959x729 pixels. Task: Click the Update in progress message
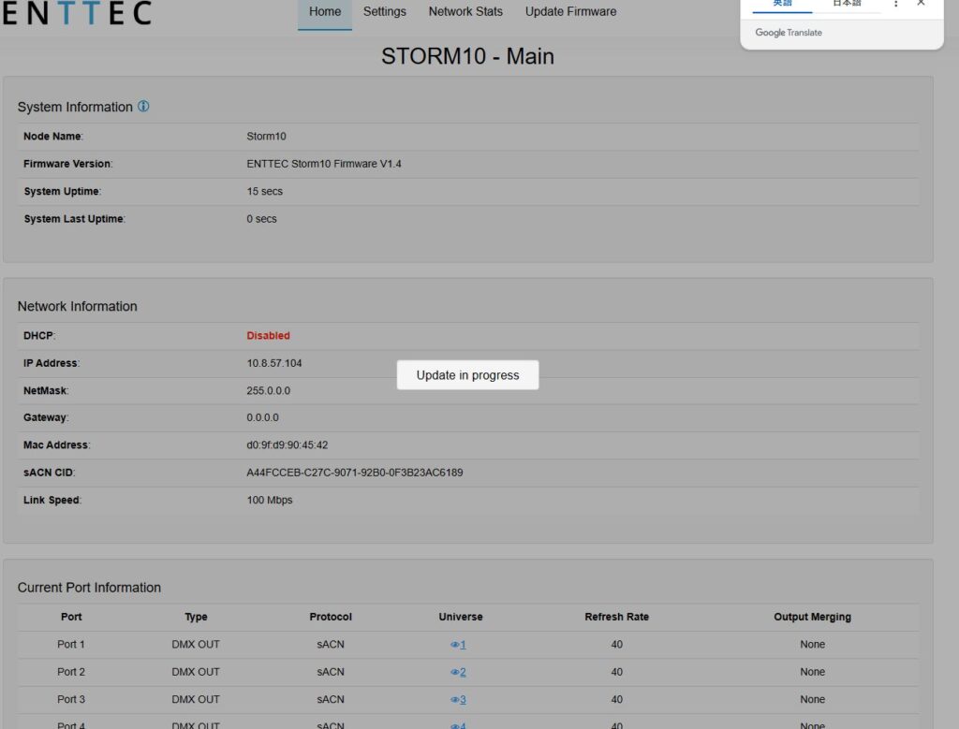click(x=468, y=375)
